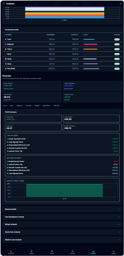Expand Cost Breakdown & Trends section
The width and height of the screenshot is (124, 256).
(62, 217)
